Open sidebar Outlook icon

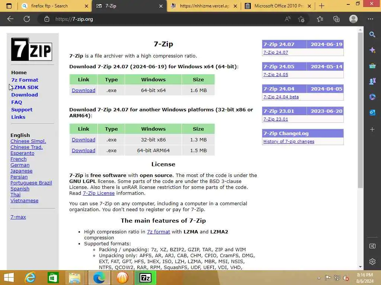tap(372, 112)
